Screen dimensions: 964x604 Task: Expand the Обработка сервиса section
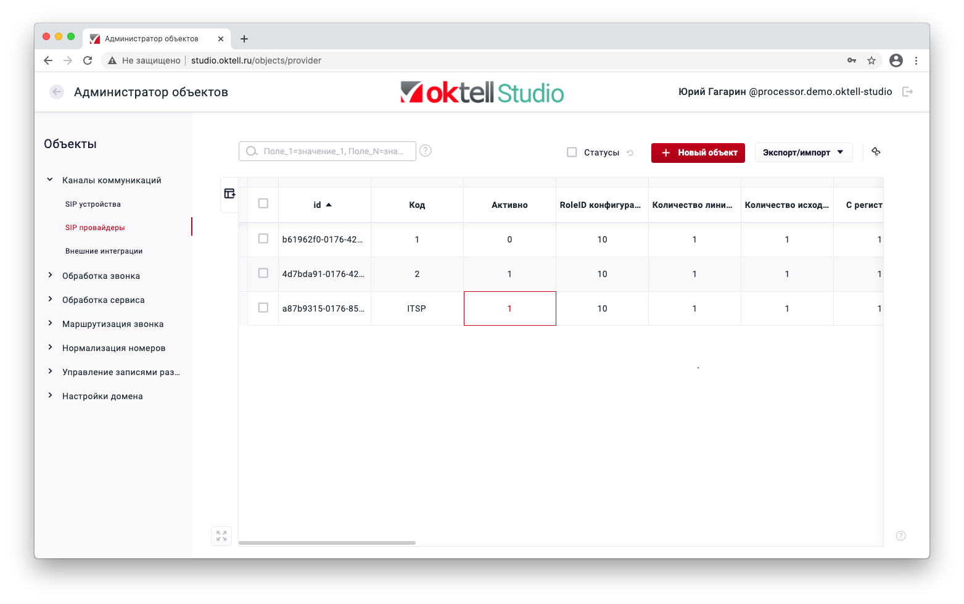coord(50,299)
